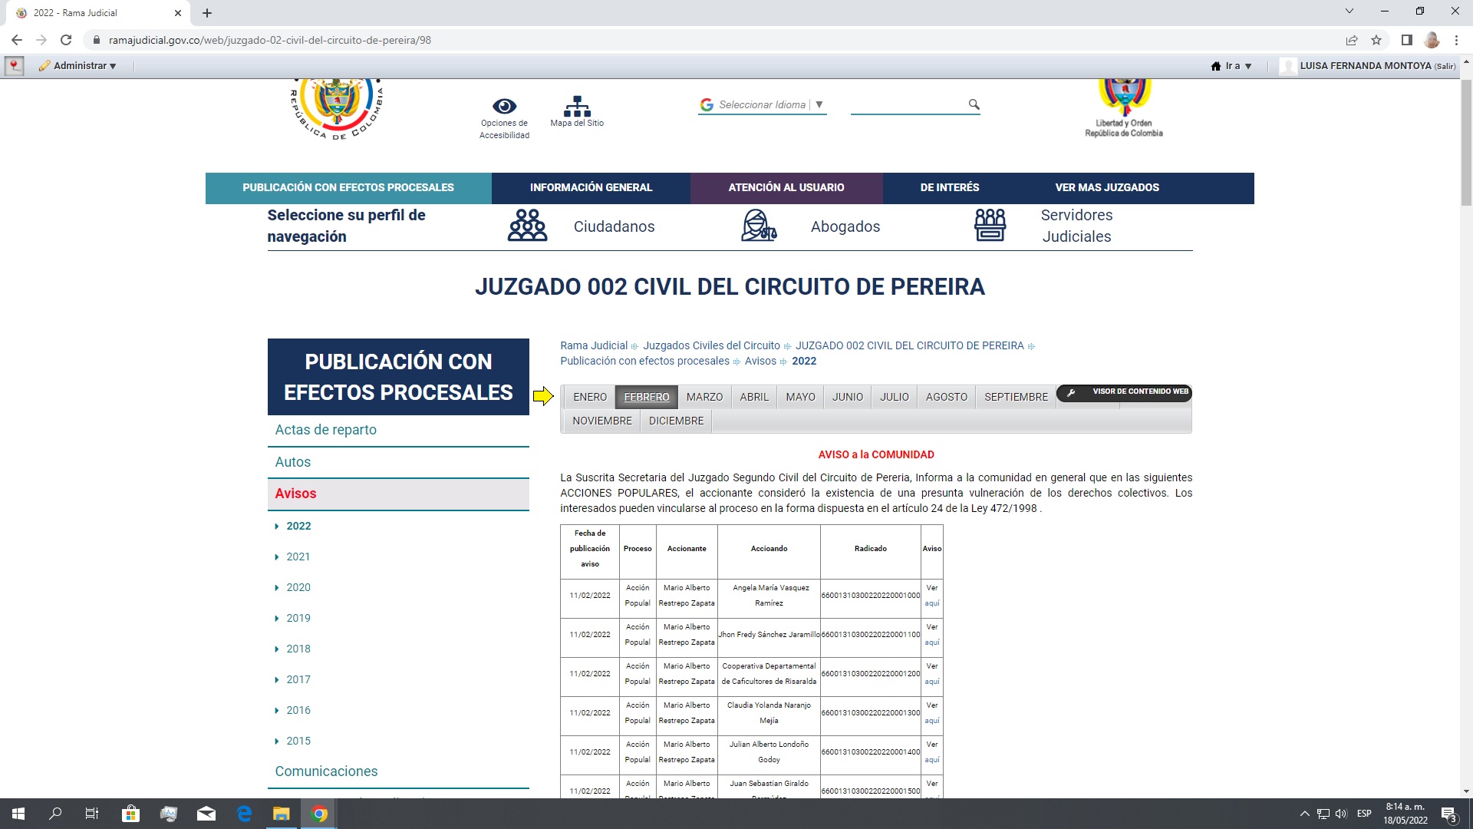1473x829 pixels.
Task: Open aquí link for Jhon Fredy Sánchez row
Action: coord(932,642)
